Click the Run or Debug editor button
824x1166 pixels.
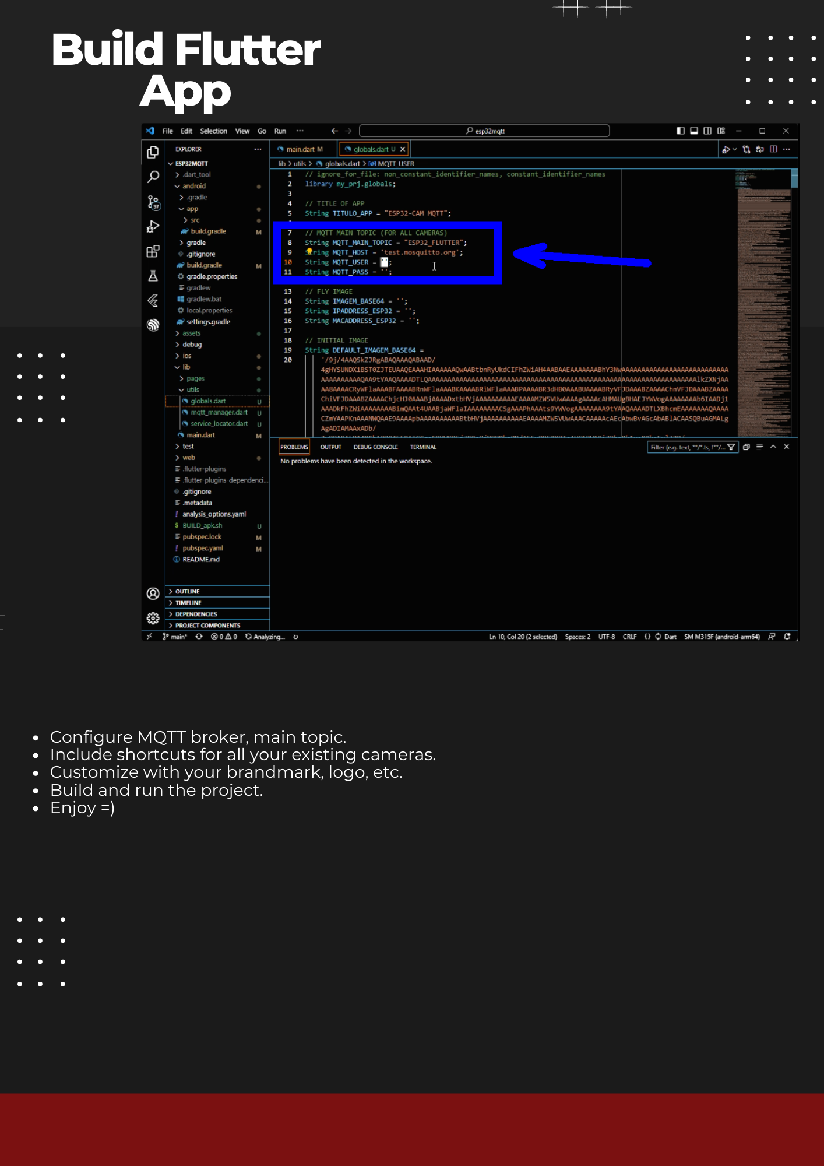click(x=726, y=149)
